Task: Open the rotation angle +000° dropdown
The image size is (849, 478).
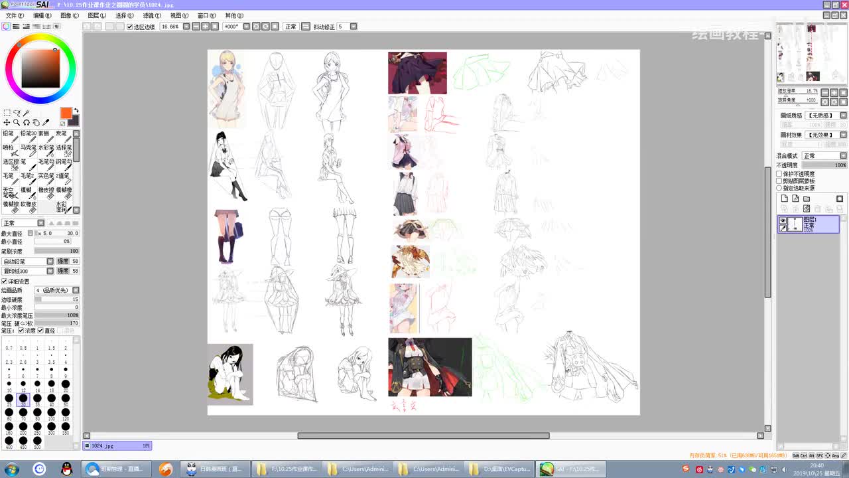Action: coord(246,27)
